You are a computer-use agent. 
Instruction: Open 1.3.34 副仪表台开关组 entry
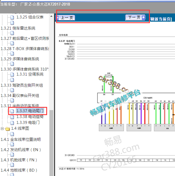tap(20, 95)
